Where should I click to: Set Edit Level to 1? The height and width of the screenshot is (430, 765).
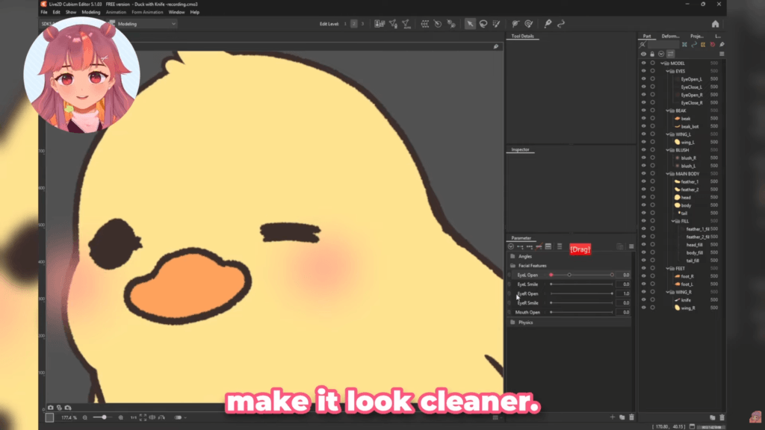[x=345, y=24]
